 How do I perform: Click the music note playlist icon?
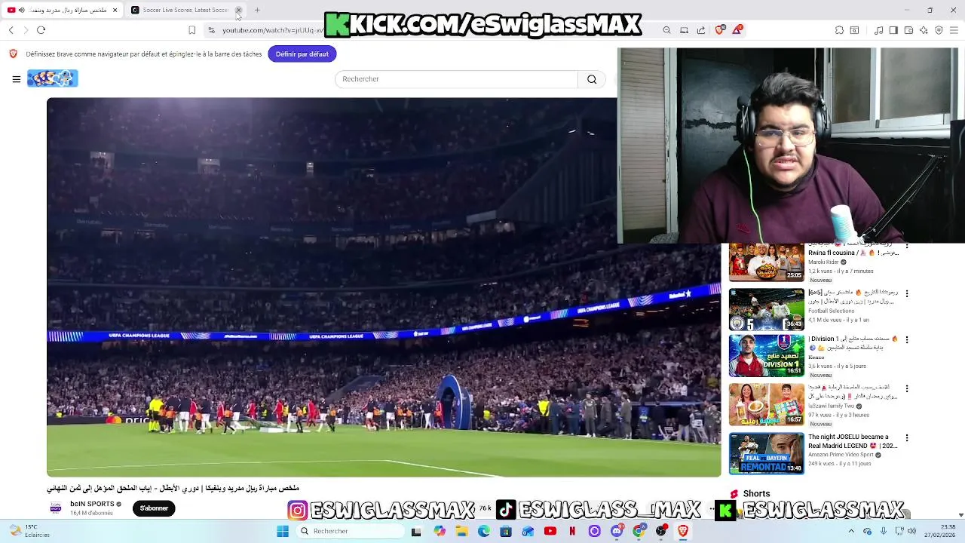pos(879,30)
